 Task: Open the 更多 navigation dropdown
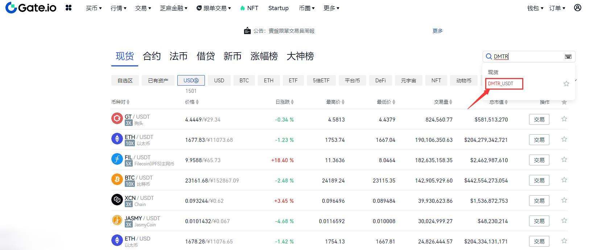pyautogui.click(x=331, y=8)
